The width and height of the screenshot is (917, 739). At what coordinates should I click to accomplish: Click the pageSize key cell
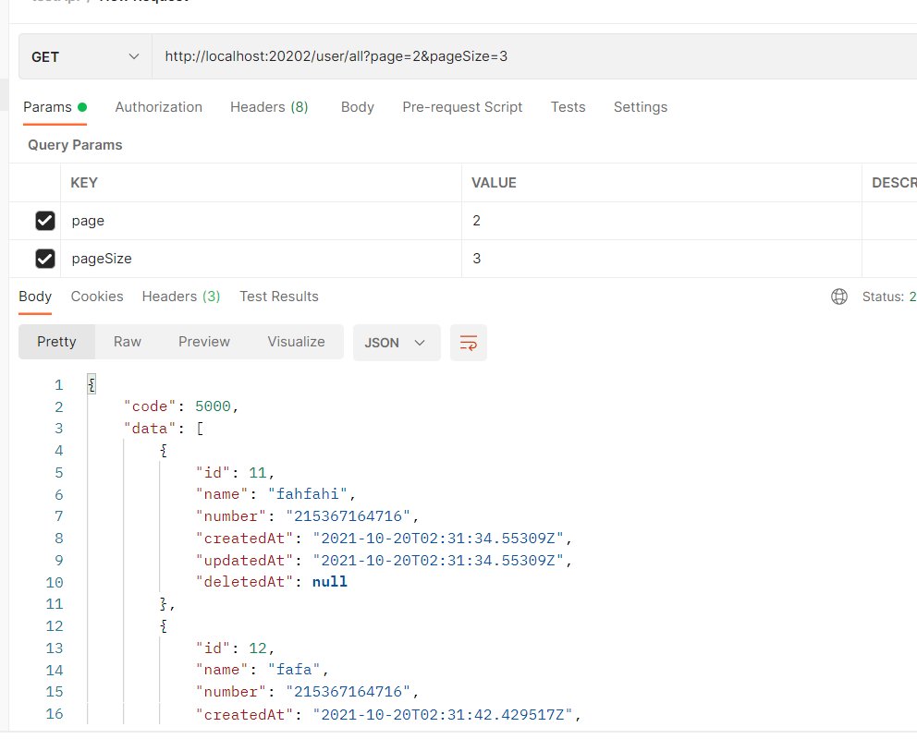click(261, 259)
